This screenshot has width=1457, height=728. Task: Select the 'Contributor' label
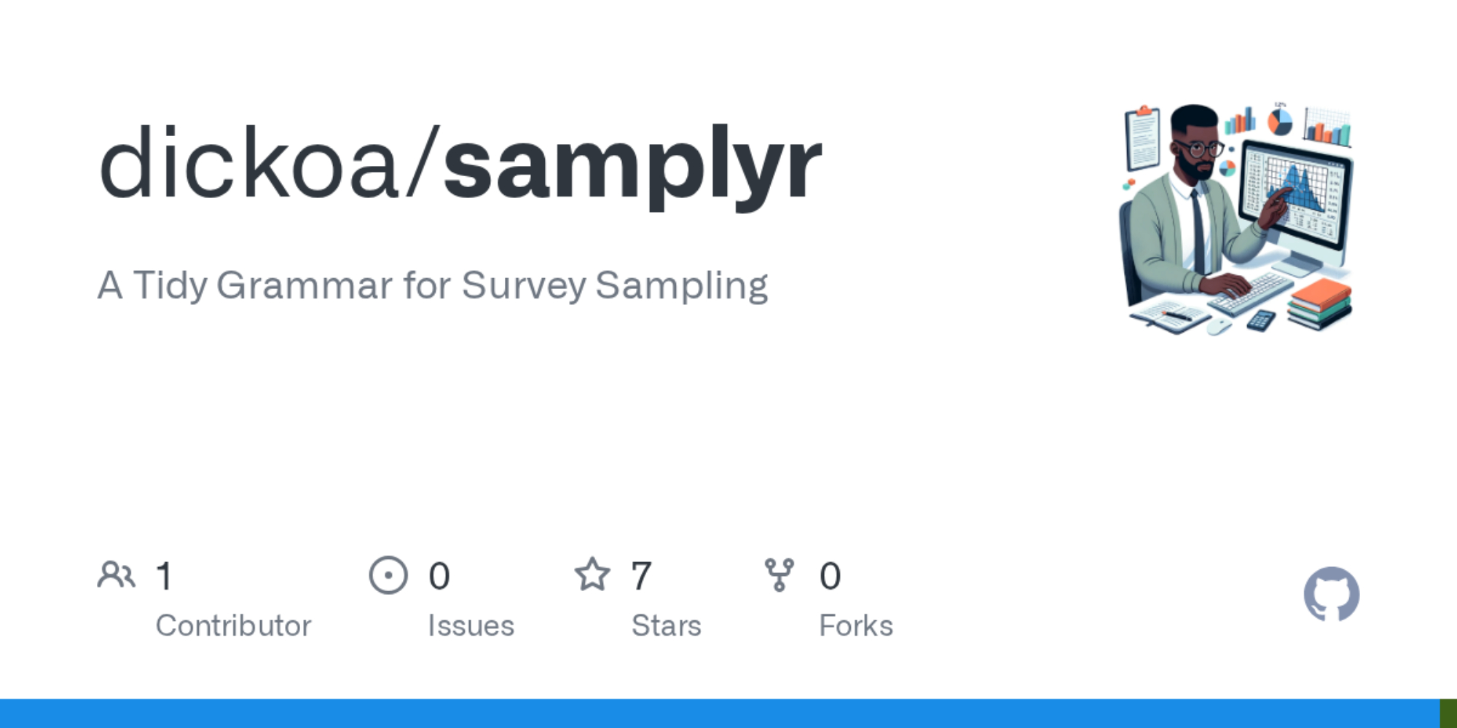click(233, 625)
